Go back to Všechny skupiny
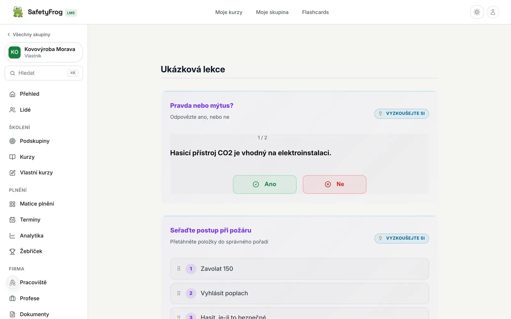The height and width of the screenshot is (319, 511). click(29, 34)
